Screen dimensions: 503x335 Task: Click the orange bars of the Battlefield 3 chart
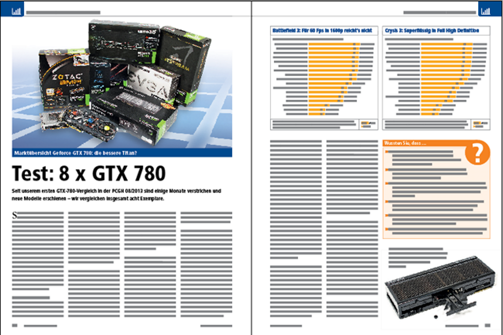pos(334,79)
